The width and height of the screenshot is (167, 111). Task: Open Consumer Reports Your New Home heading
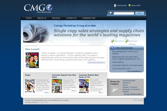[x=64, y=76]
